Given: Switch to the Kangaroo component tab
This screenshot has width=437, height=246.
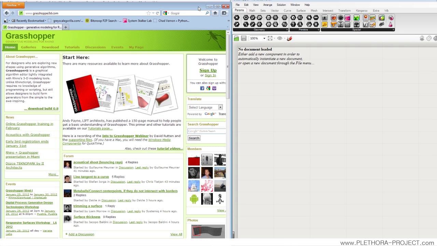Looking at the screenshot, I should pyautogui.click(x=362, y=11).
